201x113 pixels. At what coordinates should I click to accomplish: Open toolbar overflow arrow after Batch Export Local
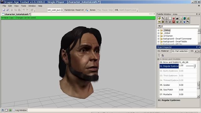pyautogui.click(x=137, y=11)
